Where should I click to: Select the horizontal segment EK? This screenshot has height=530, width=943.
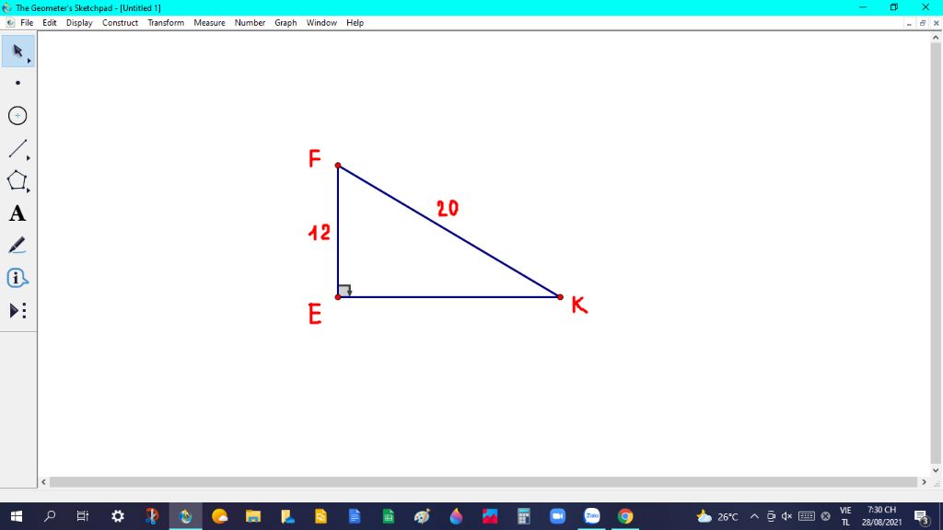(x=448, y=297)
